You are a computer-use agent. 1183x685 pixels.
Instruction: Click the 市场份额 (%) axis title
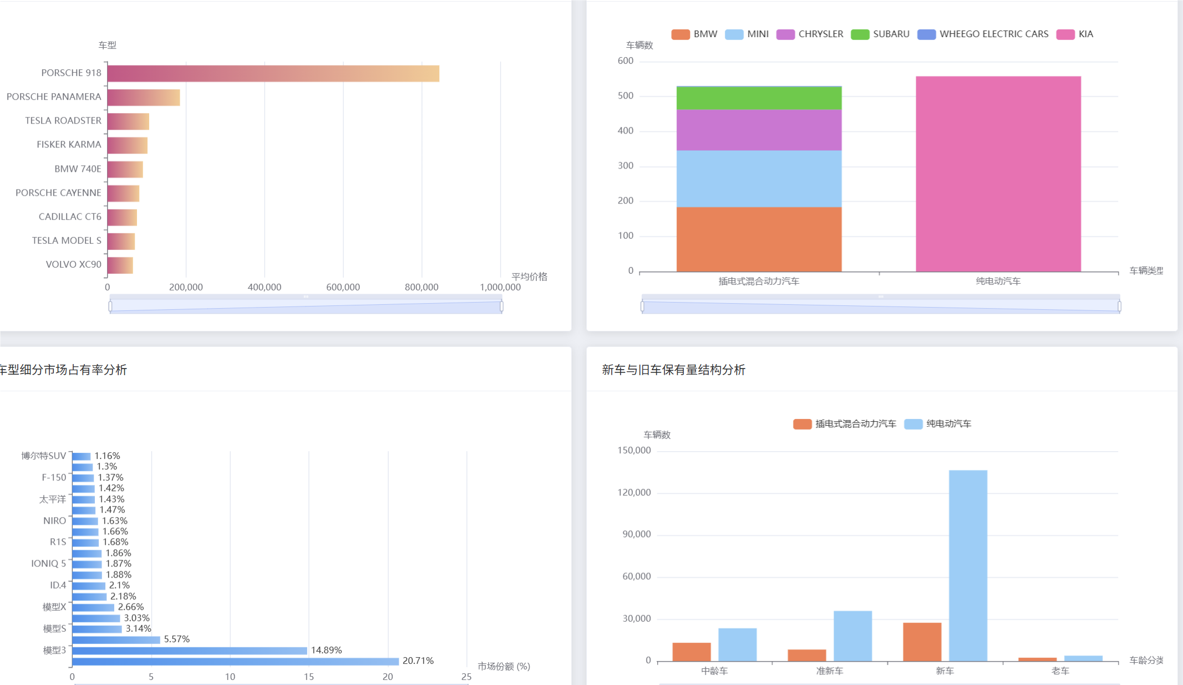(x=504, y=666)
